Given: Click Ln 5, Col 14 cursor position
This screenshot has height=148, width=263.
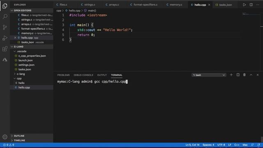Looking at the screenshot, I should 192,145.
